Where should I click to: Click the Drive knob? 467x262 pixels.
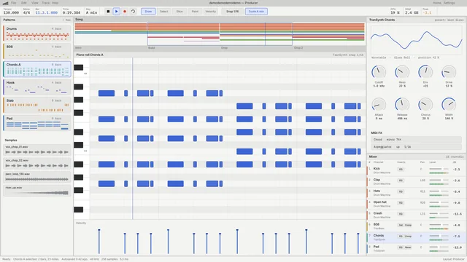pos(449,72)
